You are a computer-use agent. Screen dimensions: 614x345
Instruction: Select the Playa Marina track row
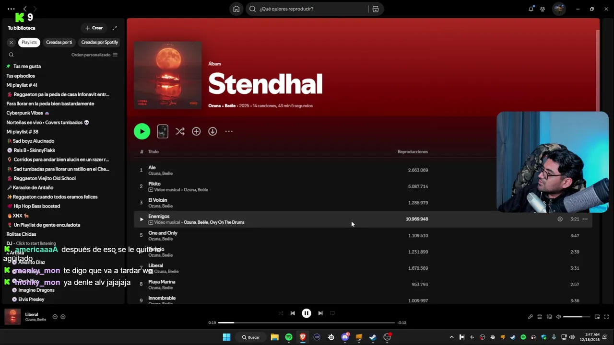(364, 284)
